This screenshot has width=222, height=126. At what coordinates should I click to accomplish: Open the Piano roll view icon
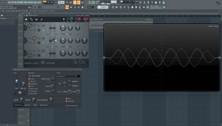click(x=117, y=7)
